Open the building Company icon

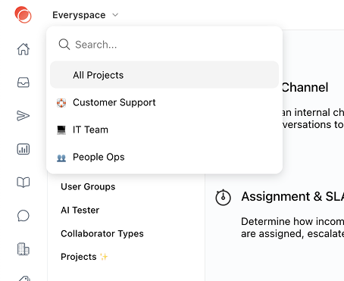pos(23,249)
